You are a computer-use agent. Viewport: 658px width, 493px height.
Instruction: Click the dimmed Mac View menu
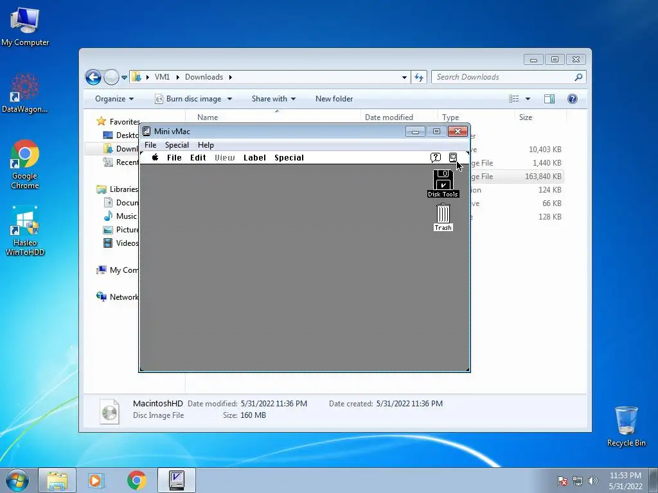point(225,158)
